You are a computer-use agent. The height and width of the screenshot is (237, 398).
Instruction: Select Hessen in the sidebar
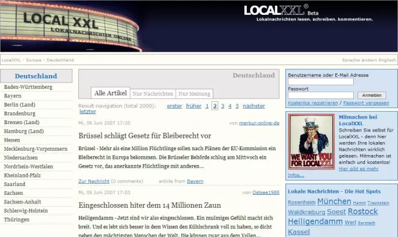[12, 140]
